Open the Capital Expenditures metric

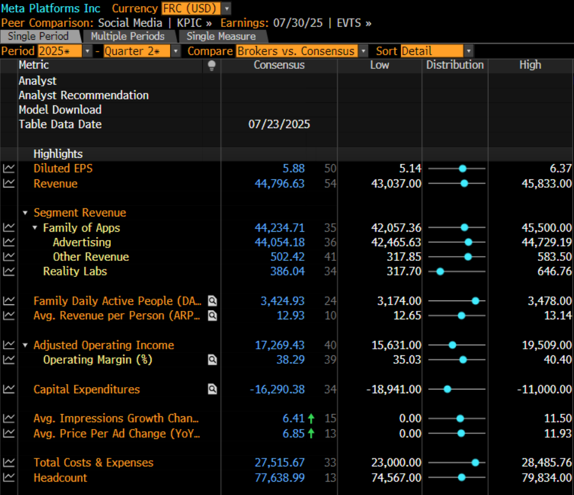tap(87, 389)
